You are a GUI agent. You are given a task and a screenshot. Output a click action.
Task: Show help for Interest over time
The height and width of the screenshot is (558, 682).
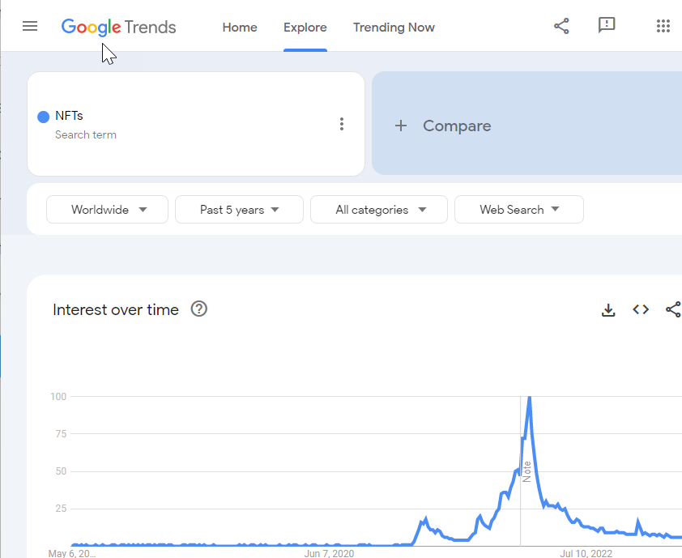pyautogui.click(x=198, y=309)
